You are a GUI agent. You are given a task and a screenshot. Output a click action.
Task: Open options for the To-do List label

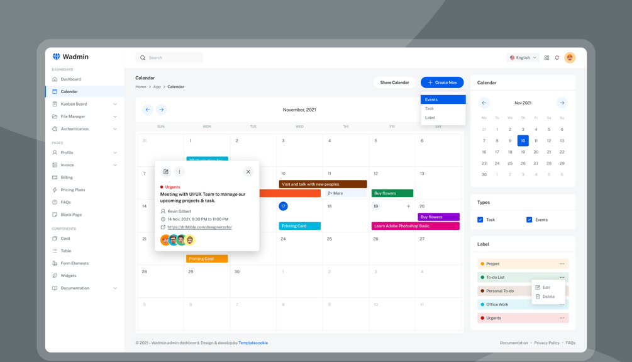pyautogui.click(x=562, y=278)
